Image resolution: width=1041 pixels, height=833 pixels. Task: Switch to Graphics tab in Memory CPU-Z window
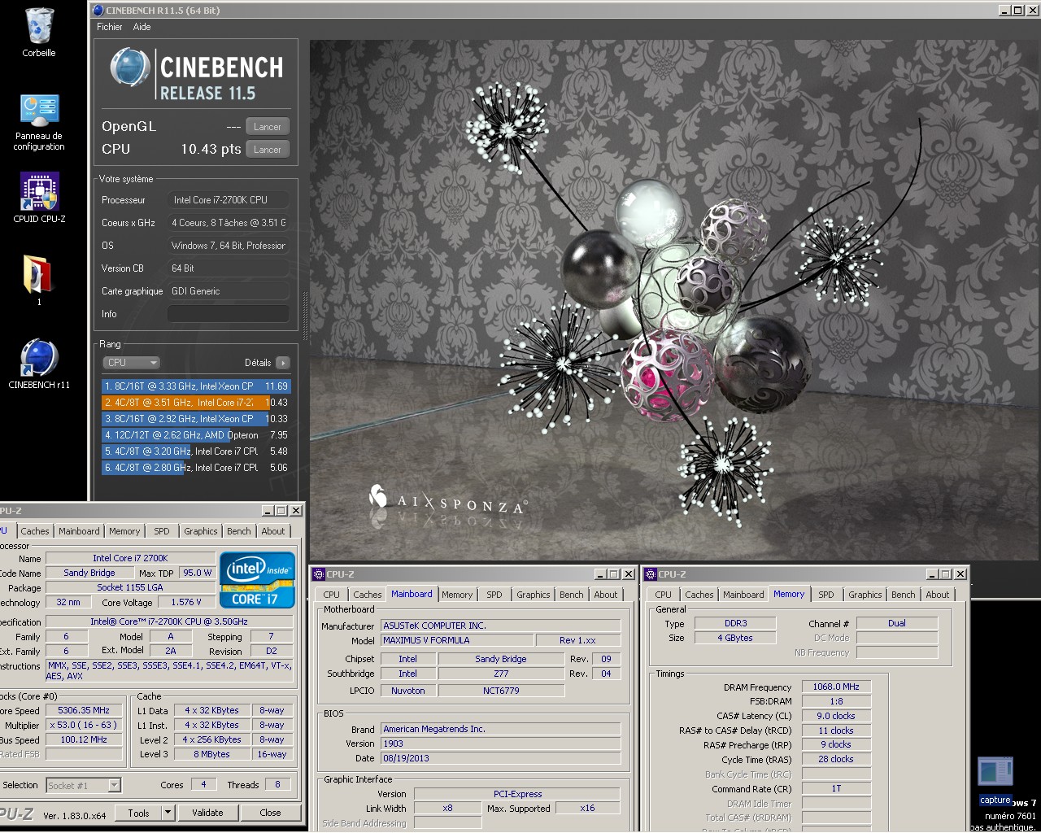click(x=865, y=595)
